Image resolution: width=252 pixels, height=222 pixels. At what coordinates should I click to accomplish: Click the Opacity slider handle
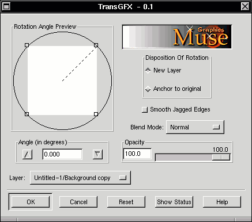point(221,157)
